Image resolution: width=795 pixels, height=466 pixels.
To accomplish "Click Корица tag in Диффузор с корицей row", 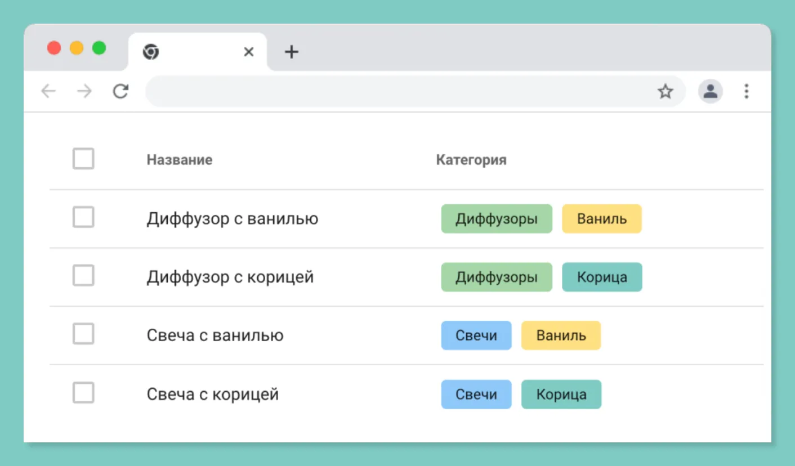I will pyautogui.click(x=602, y=277).
